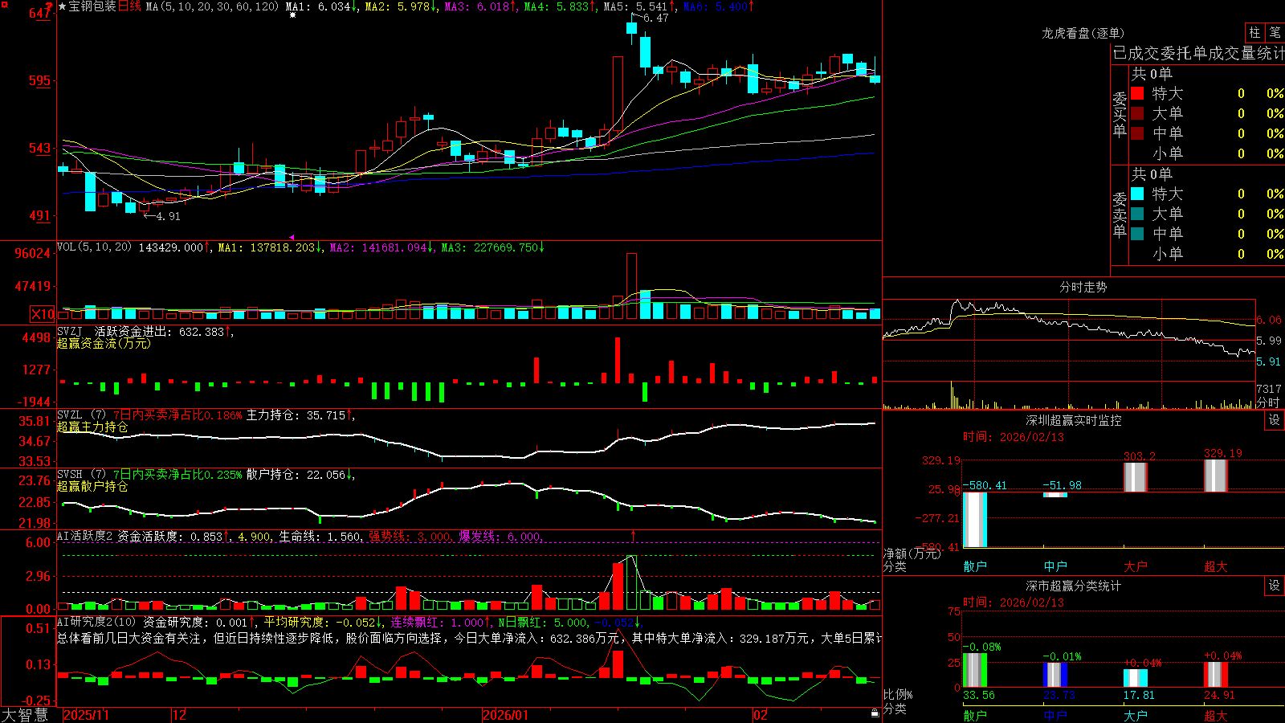Screen dimensions: 1285x723
Task: Click the MA1: 6.034 value
Action: tap(321, 6)
